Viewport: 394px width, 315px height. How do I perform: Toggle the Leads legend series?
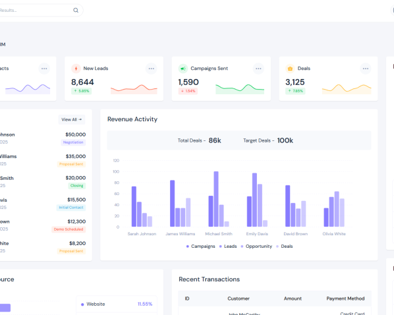[x=228, y=246]
